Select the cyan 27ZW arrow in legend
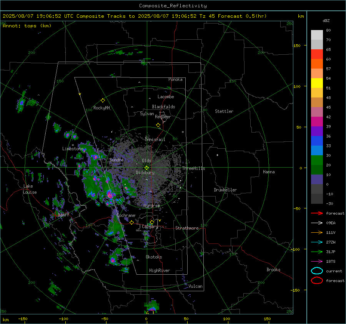Viewport: 346px width, 324px height. (x=317, y=242)
